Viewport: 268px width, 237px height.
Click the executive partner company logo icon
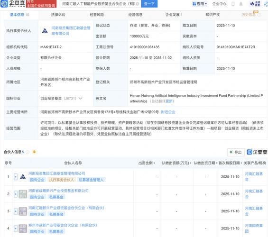pos(45,31)
